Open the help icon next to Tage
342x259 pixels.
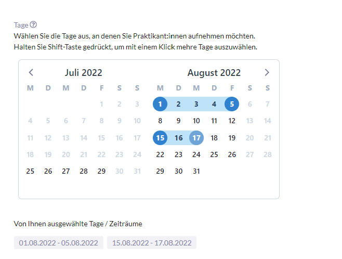[33, 24]
